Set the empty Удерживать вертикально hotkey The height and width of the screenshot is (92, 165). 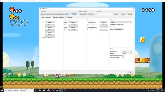click(x=104, y=30)
